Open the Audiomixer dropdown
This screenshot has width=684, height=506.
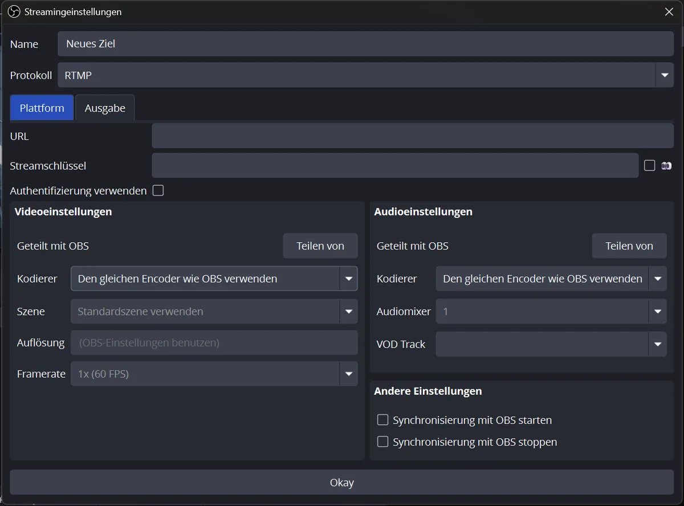point(551,312)
